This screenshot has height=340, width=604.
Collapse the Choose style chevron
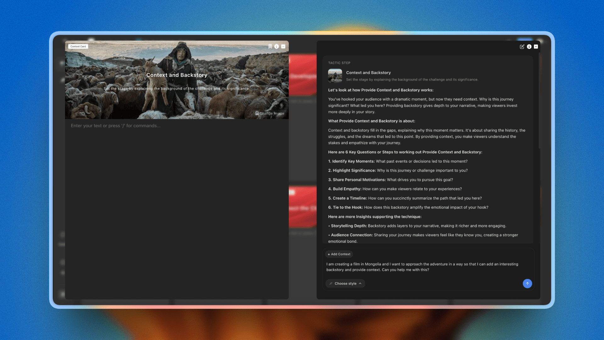(x=361, y=283)
